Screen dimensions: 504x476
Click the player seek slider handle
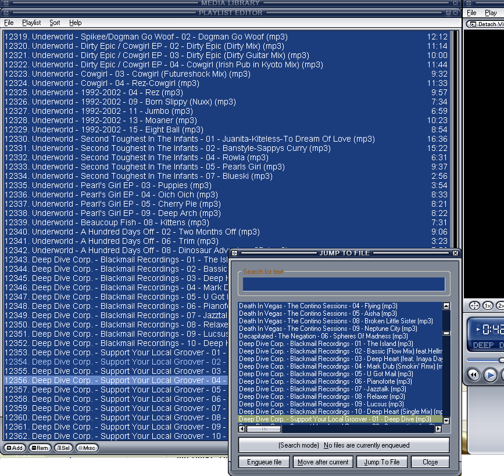coord(502,360)
